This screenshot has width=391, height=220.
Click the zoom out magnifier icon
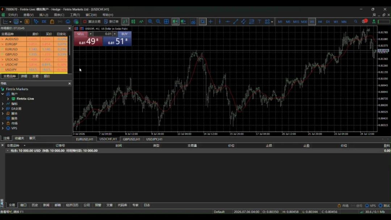pos(158,22)
